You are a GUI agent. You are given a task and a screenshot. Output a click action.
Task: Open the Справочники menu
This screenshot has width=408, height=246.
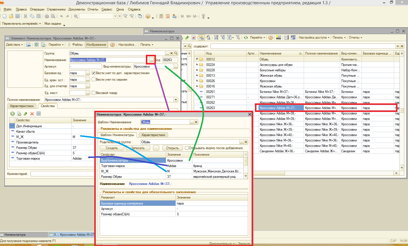pos(56,9)
